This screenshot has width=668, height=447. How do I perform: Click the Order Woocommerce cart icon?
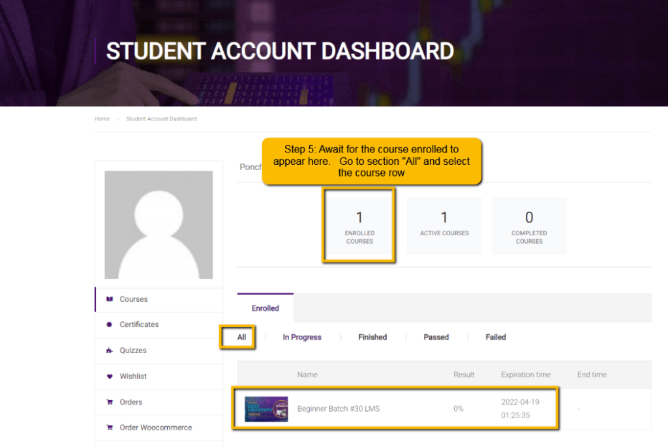click(x=109, y=428)
